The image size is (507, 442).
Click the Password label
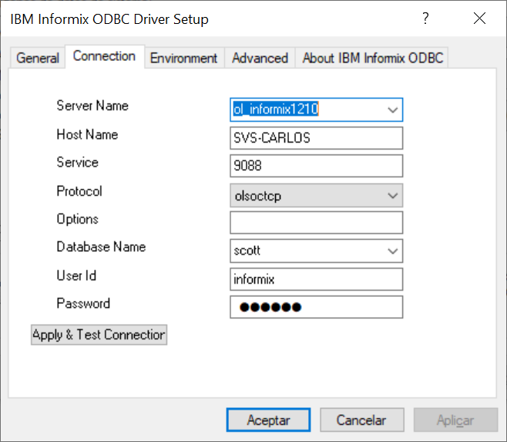pos(83,303)
